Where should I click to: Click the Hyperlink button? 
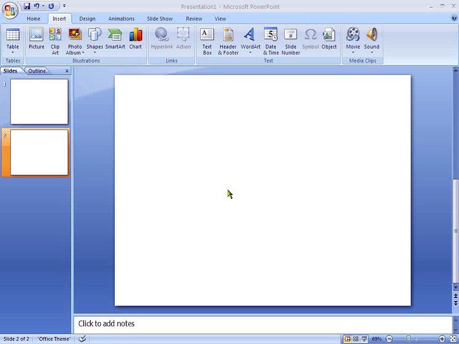(162, 38)
